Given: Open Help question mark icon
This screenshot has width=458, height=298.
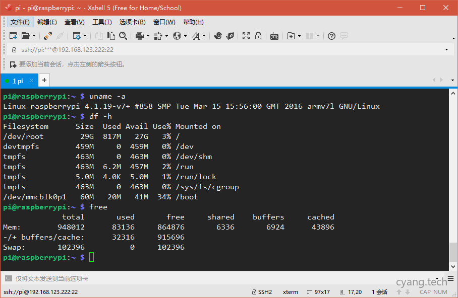Looking at the screenshot, I should pyautogui.click(x=331, y=36).
